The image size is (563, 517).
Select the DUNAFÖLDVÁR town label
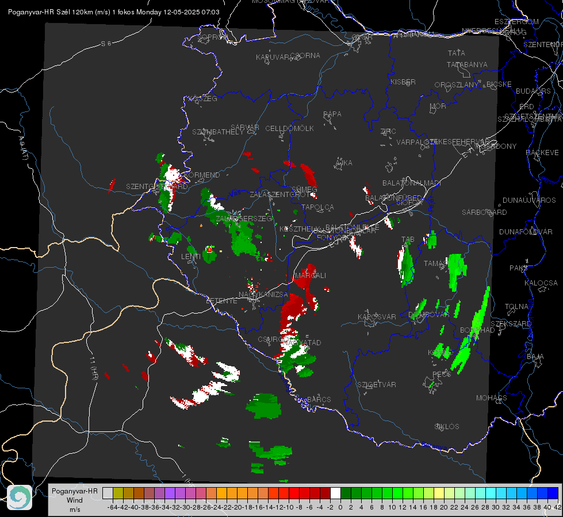click(526, 232)
